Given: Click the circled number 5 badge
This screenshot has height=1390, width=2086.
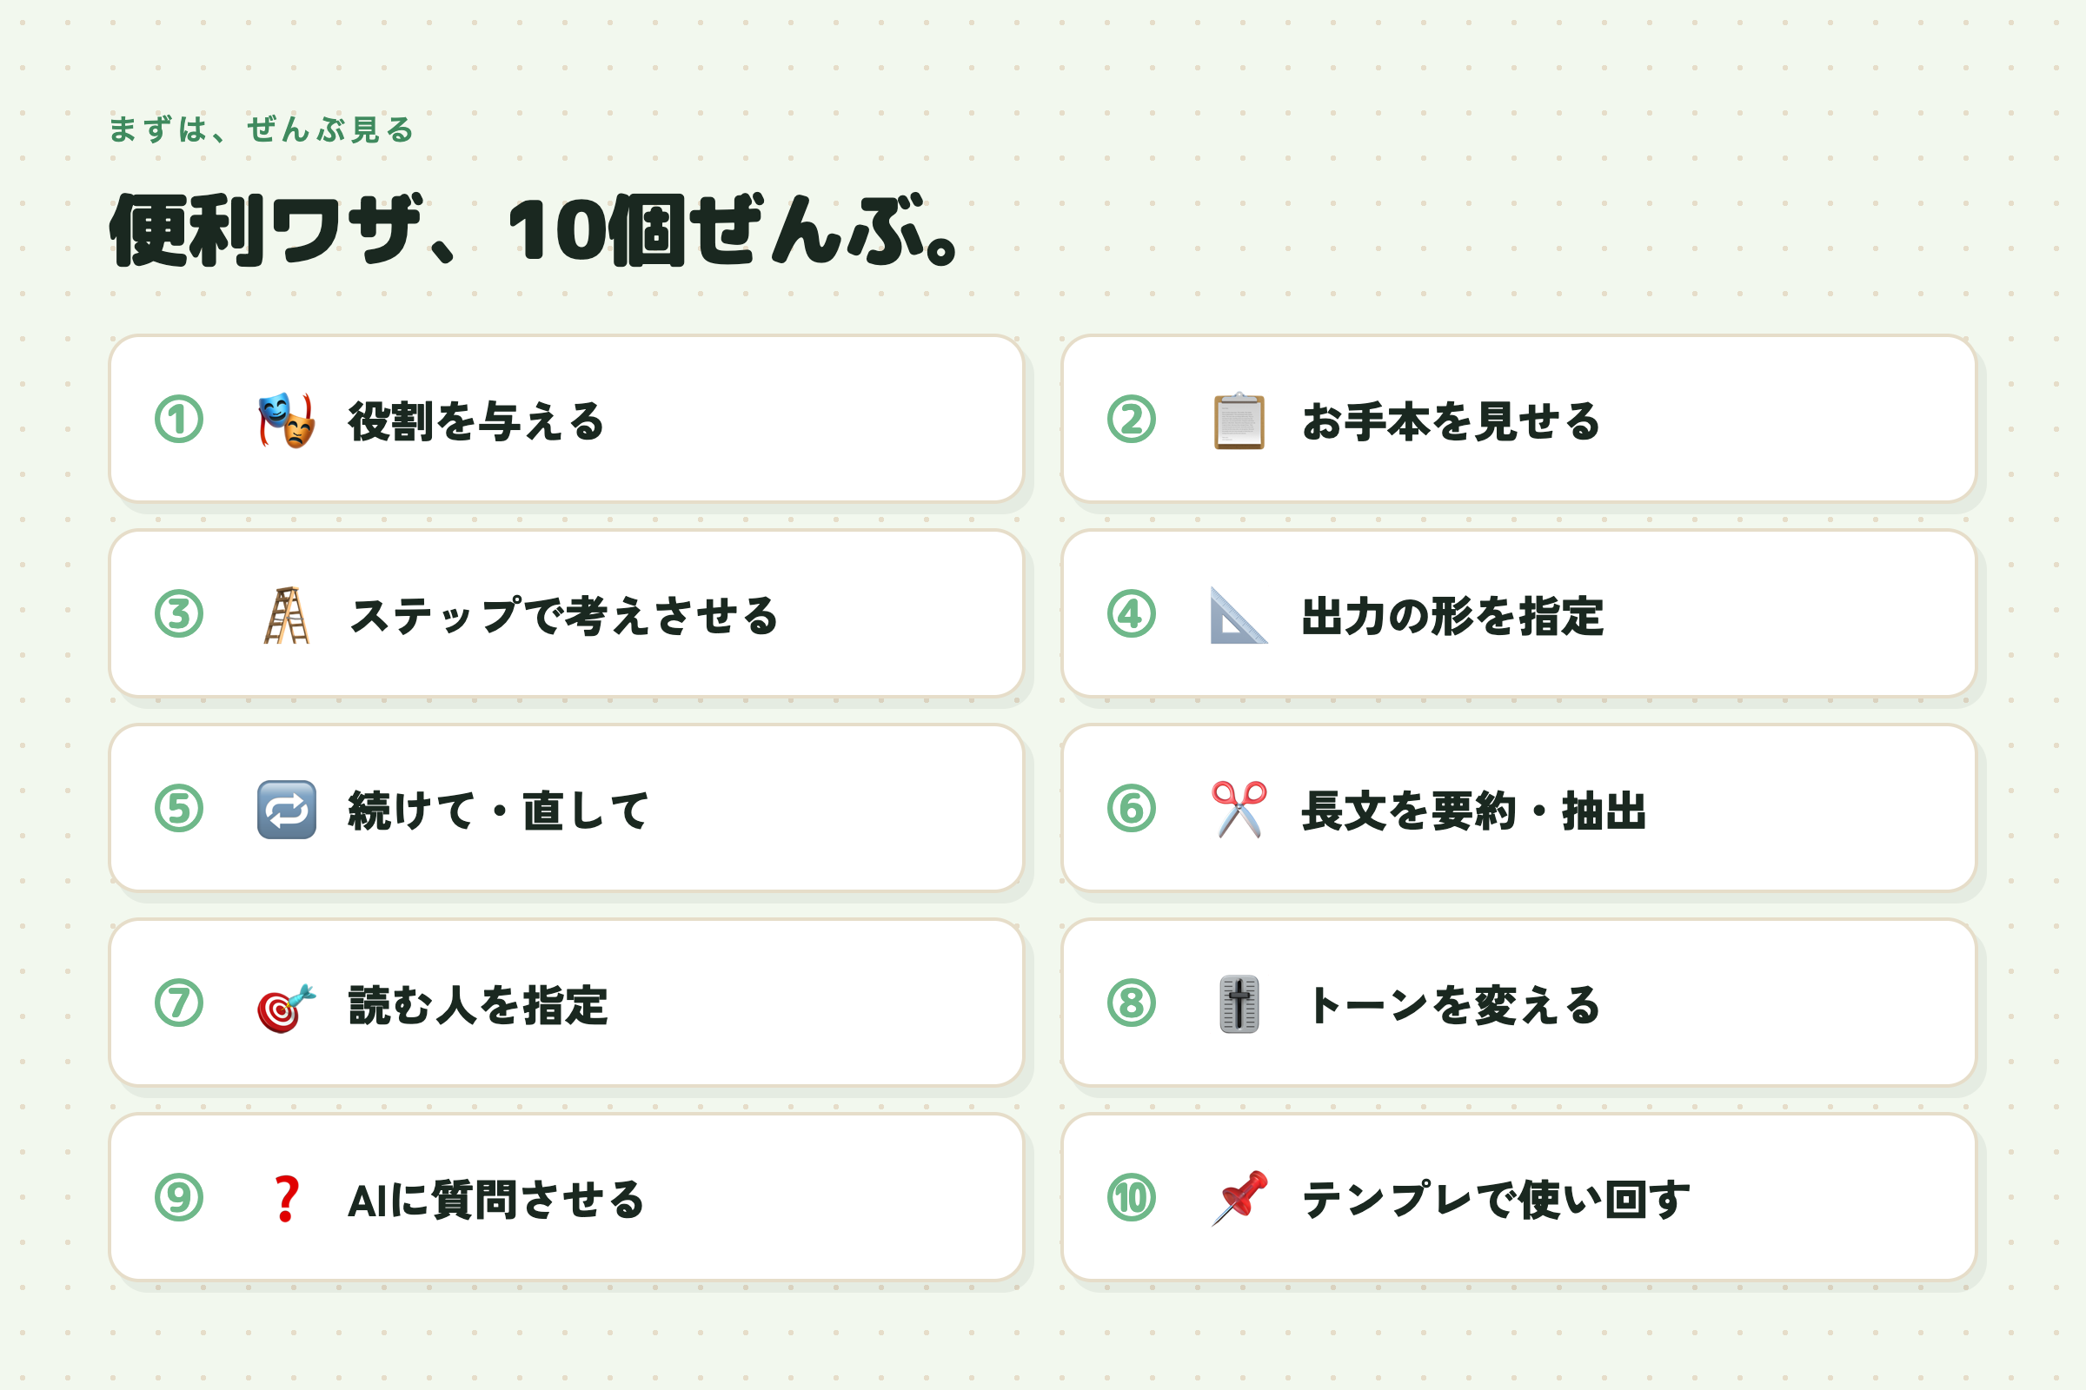Looking at the screenshot, I should pyautogui.click(x=179, y=809).
